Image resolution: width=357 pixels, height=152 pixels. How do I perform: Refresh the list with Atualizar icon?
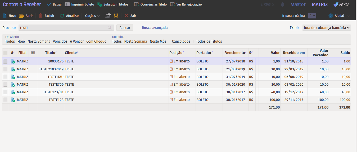click(x=62, y=16)
